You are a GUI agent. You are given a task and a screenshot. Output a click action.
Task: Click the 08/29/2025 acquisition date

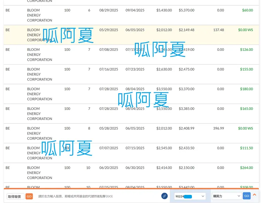109,10
